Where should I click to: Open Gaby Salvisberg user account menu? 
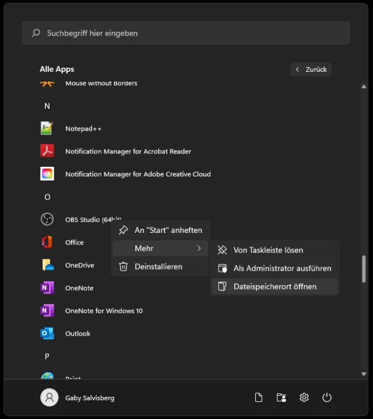78,397
